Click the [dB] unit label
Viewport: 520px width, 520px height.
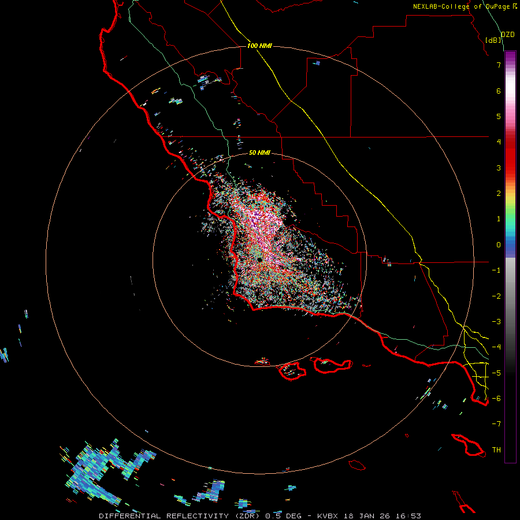tap(493, 40)
